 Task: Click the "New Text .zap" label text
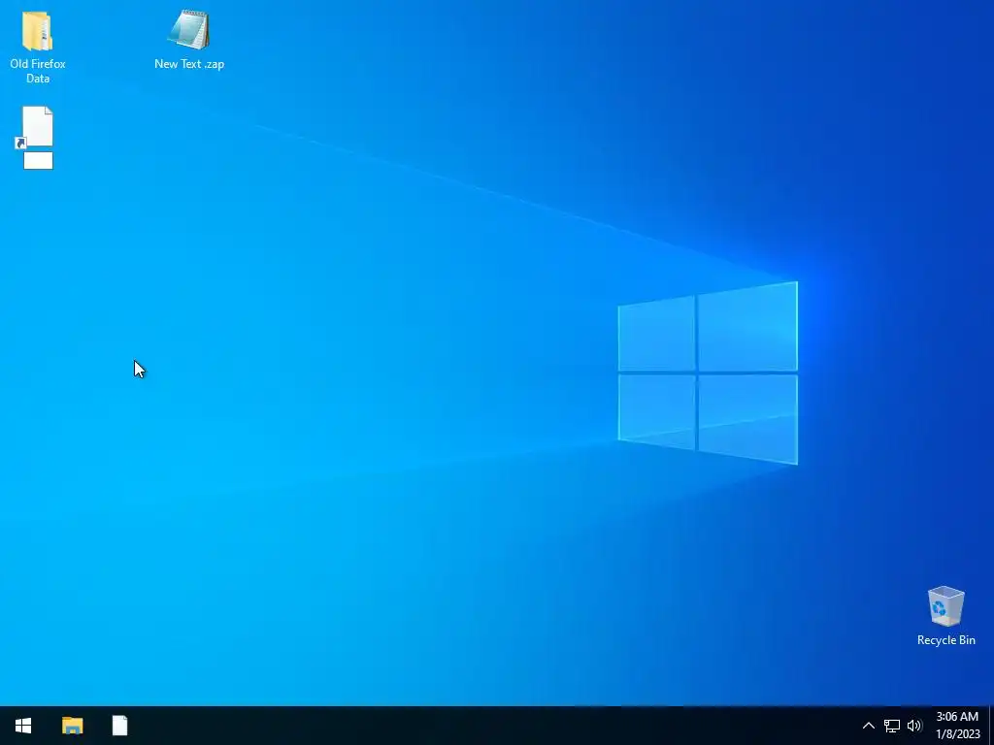[x=189, y=64]
